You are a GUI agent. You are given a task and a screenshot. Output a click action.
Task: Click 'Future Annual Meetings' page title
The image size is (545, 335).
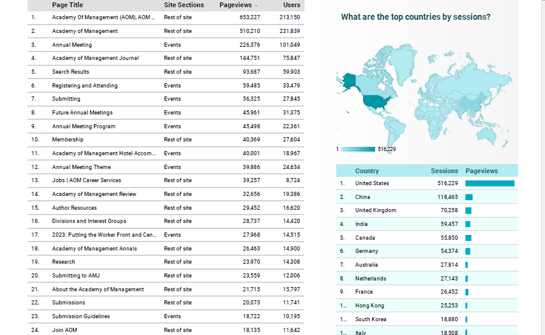(x=83, y=113)
